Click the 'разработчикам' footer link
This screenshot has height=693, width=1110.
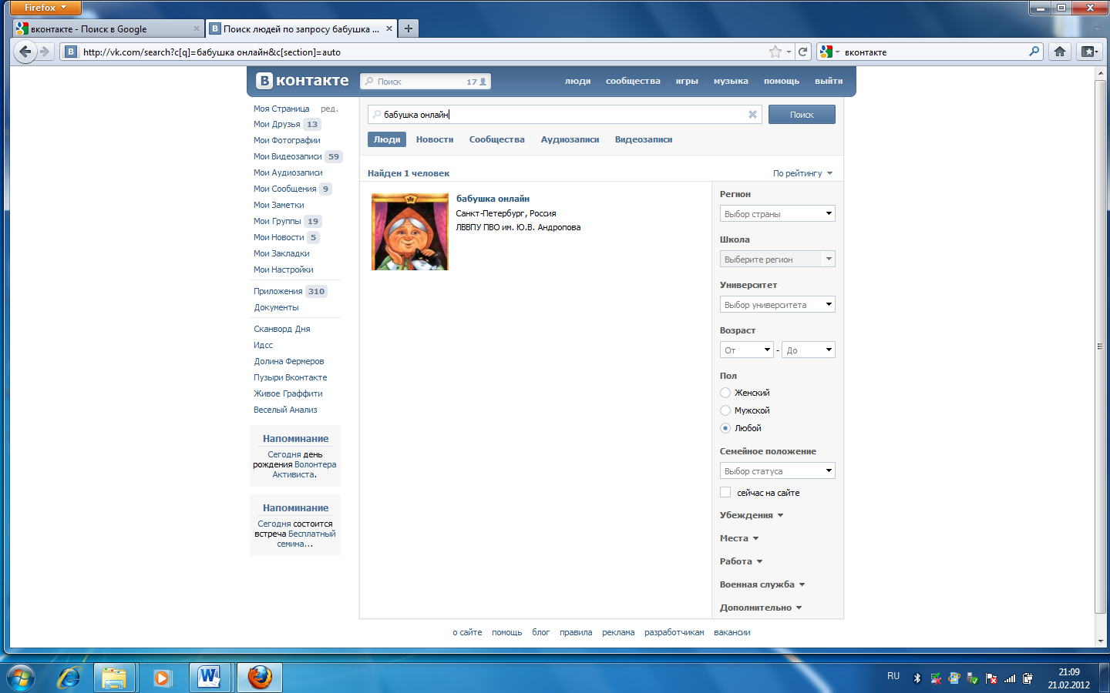tap(674, 632)
